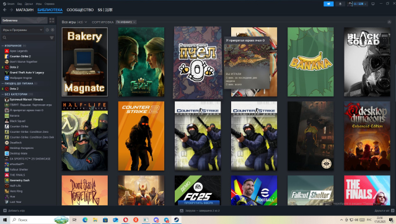
Task: Click the recent activity clock icon
Action: pyautogui.click(x=47, y=30)
